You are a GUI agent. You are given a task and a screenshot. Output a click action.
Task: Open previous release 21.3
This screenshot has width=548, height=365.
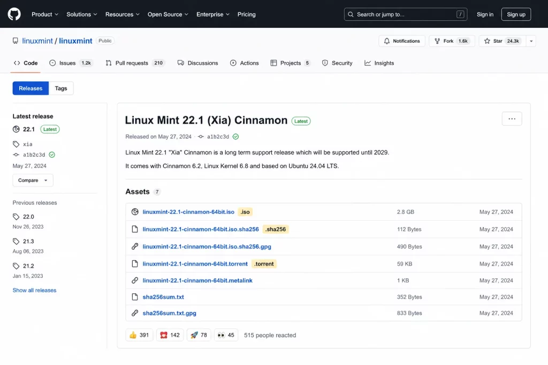click(x=28, y=241)
